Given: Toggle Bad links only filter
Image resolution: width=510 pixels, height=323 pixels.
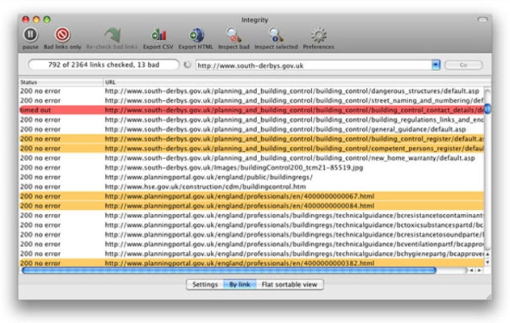Looking at the screenshot, I should tap(62, 35).
